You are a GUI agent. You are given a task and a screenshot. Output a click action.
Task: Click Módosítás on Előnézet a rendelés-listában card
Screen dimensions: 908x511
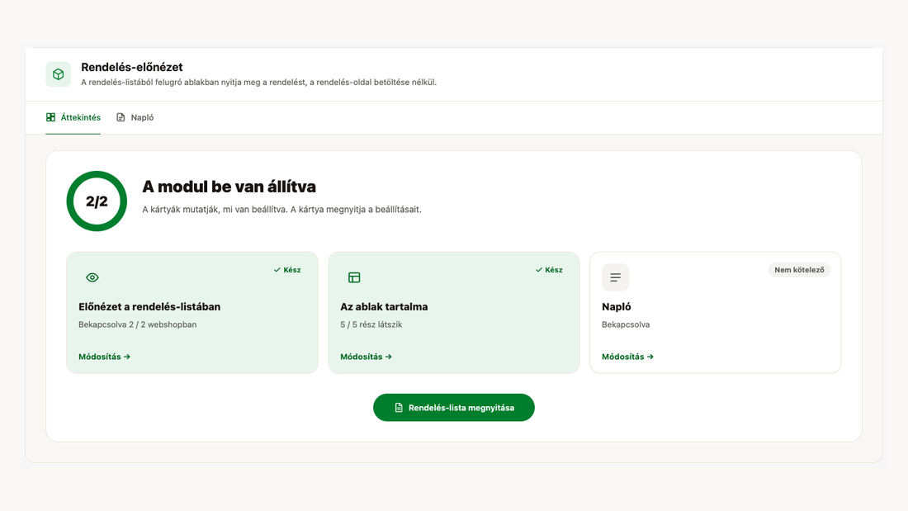pyautogui.click(x=104, y=357)
